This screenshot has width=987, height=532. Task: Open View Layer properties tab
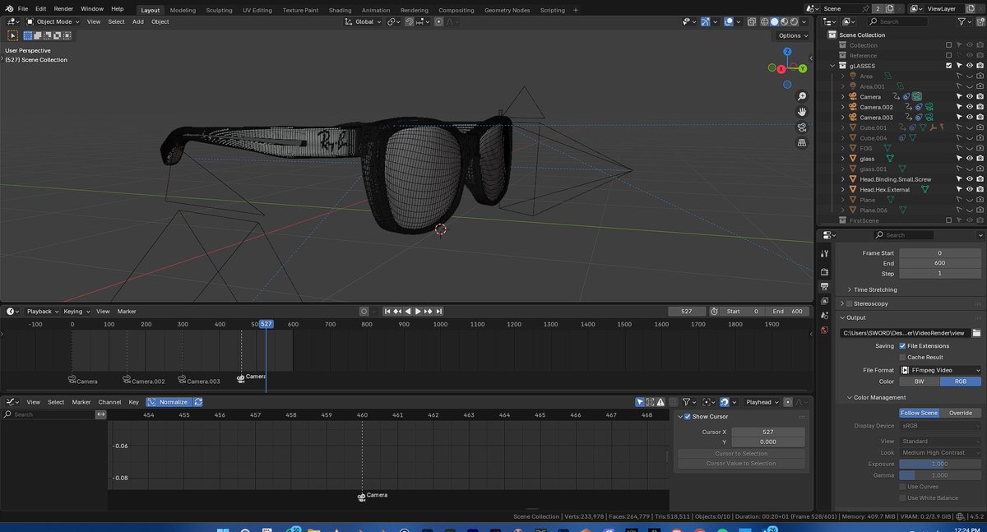pyautogui.click(x=824, y=301)
